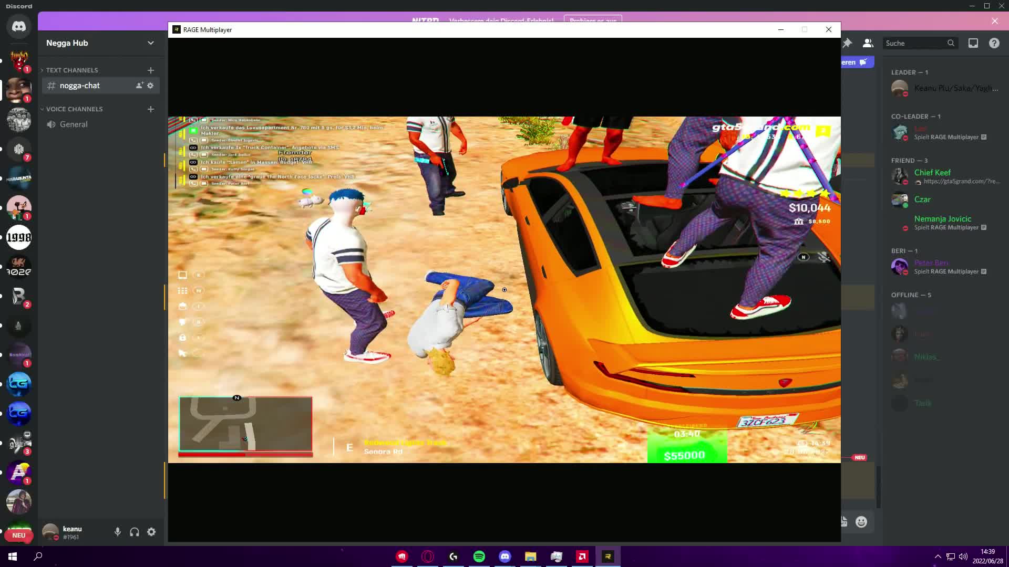Open the RAGE Multiplayer taskbar icon
The image size is (1009, 567).
pos(608,556)
